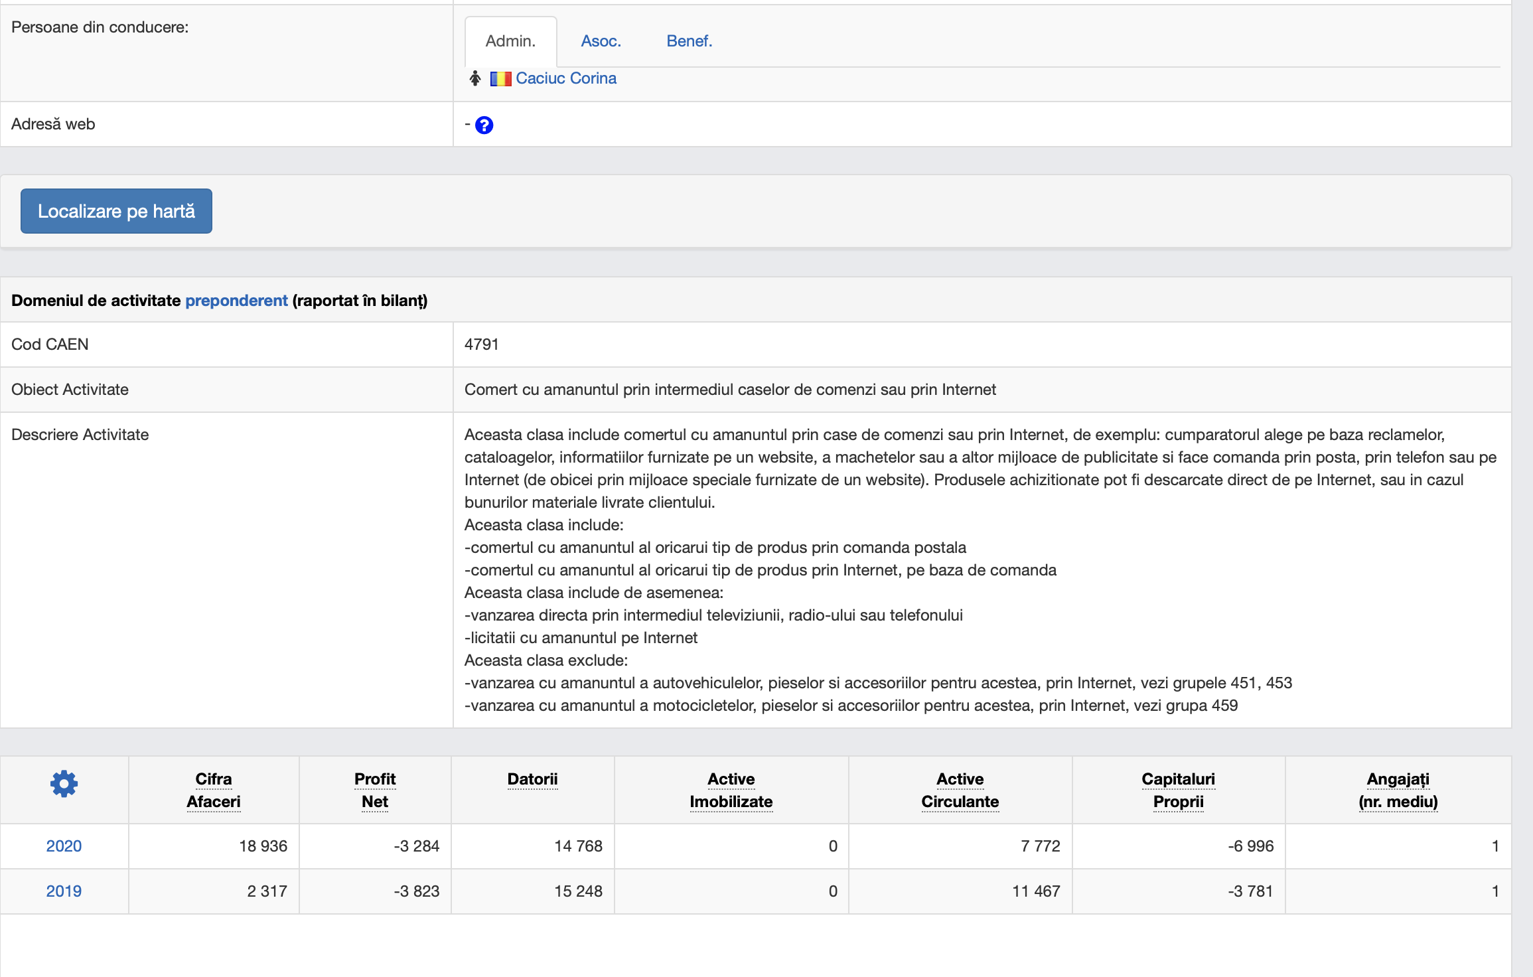Open the 2020 year link
Screen dimensions: 1533x977
[64, 846]
